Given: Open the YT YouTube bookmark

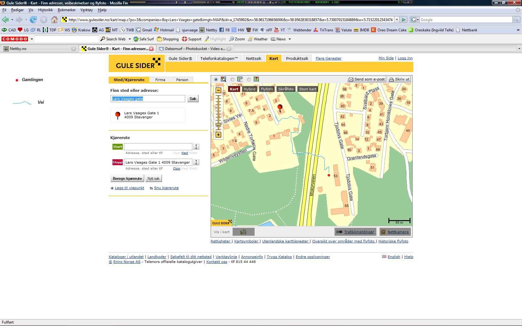Looking at the screenshot, I should tap(280, 30).
